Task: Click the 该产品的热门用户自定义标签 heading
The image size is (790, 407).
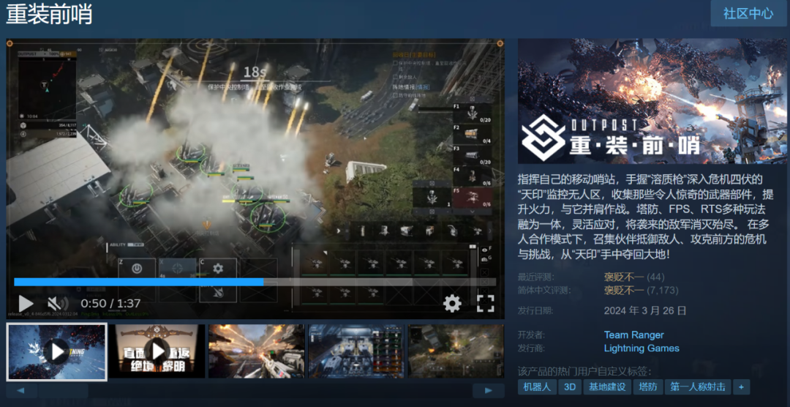Action: coord(584,372)
